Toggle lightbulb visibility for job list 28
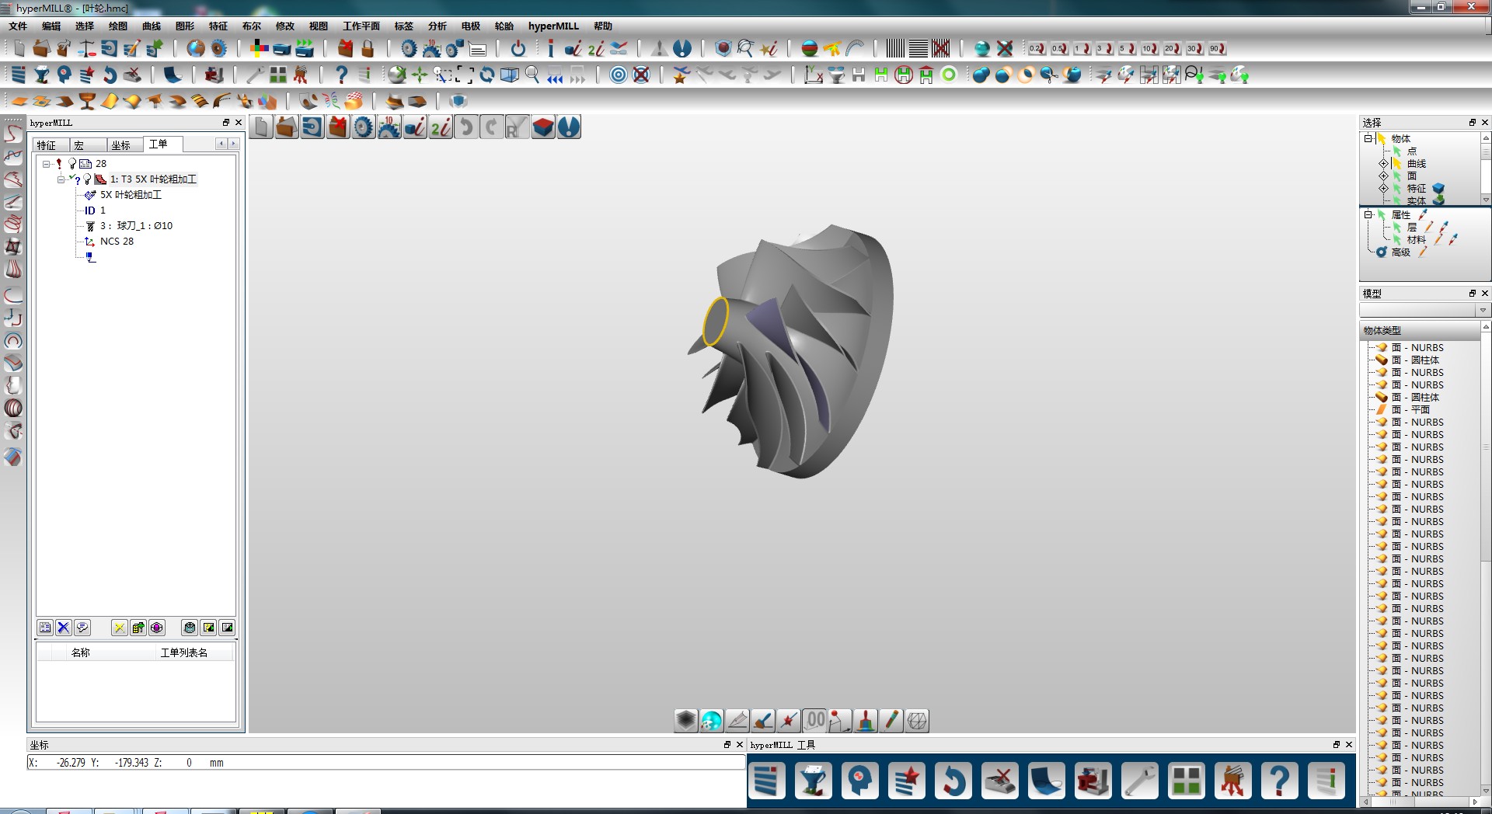The height and width of the screenshot is (814, 1492). [72, 164]
